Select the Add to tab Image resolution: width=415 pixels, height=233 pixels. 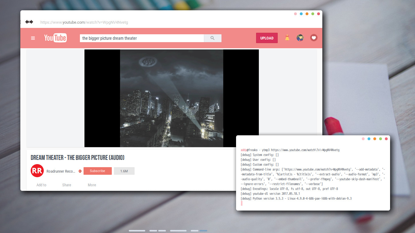pos(41,185)
